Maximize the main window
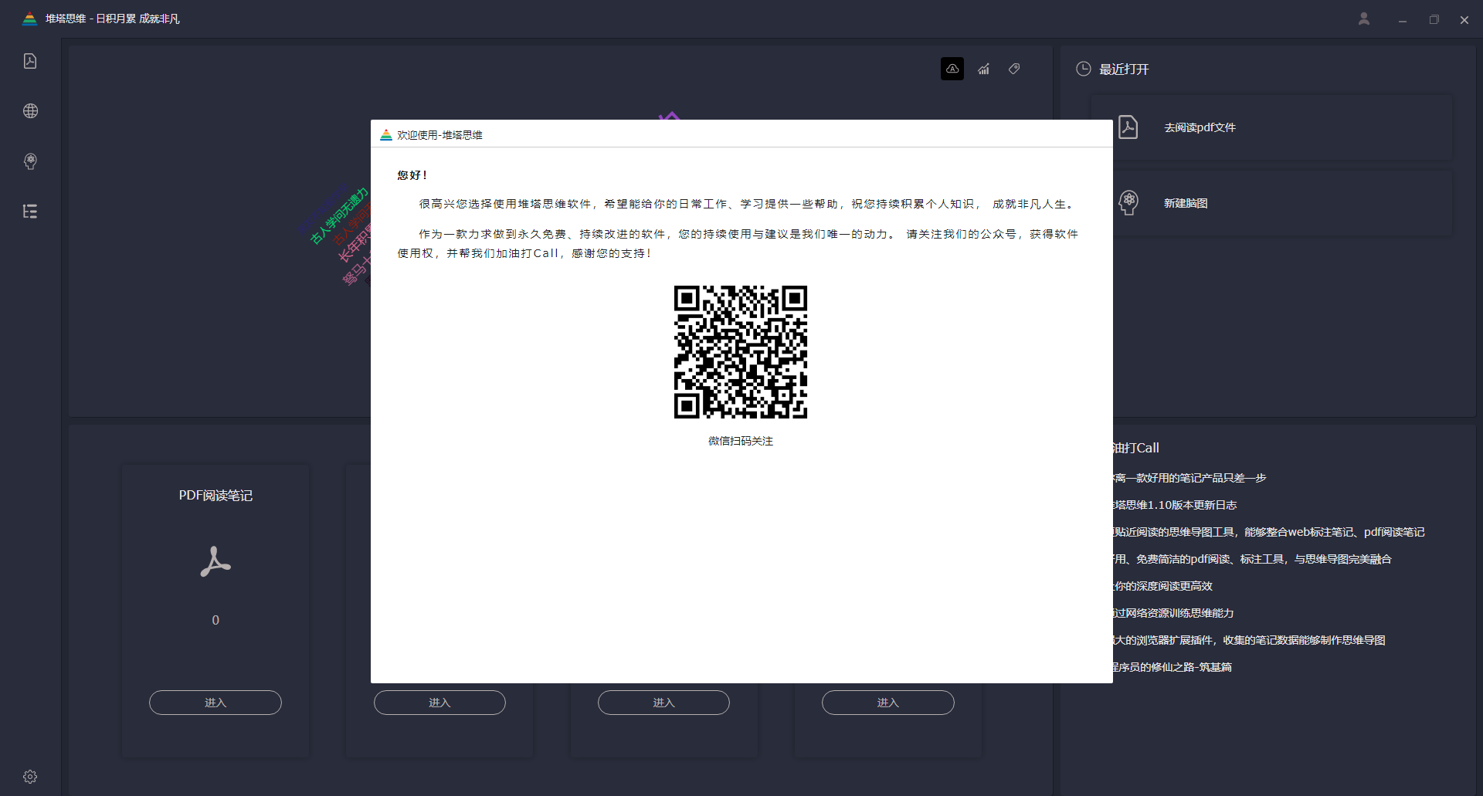Viewport: 1483px width, 796px height. 1434,20
